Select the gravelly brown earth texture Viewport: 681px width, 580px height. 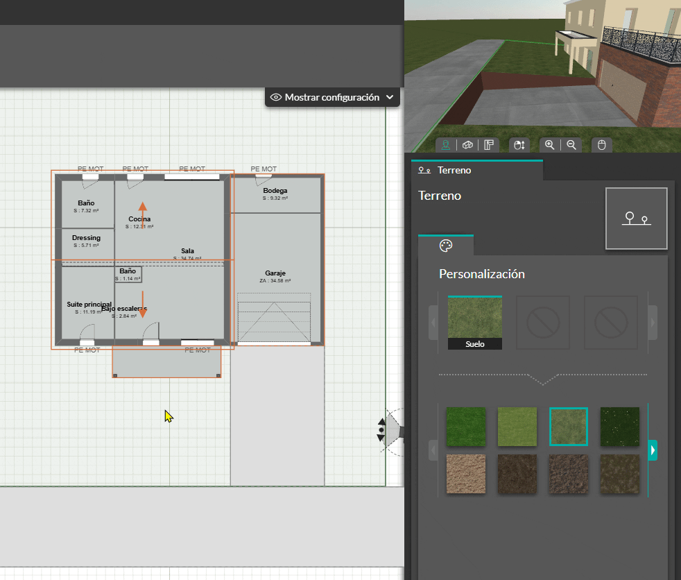[569, 474]
